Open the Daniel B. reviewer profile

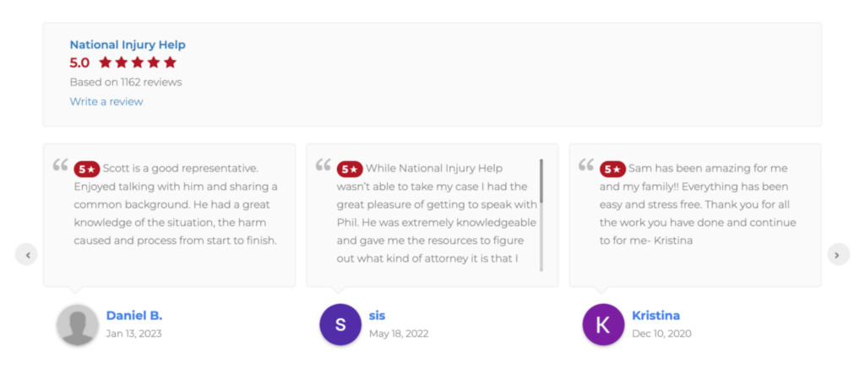[x=134, y=316]
